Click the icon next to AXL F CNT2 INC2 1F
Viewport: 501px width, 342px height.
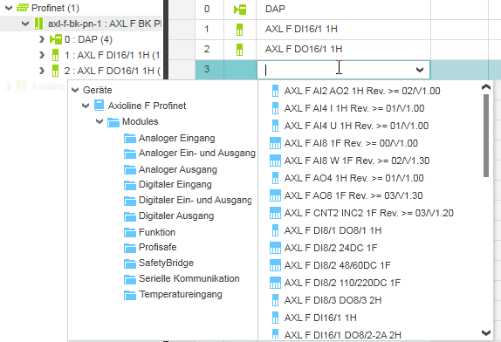click(x=275, y=213)
